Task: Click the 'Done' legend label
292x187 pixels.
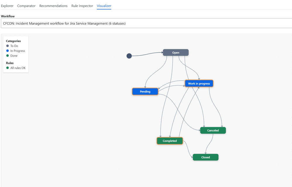Action: tap(14, 56)
